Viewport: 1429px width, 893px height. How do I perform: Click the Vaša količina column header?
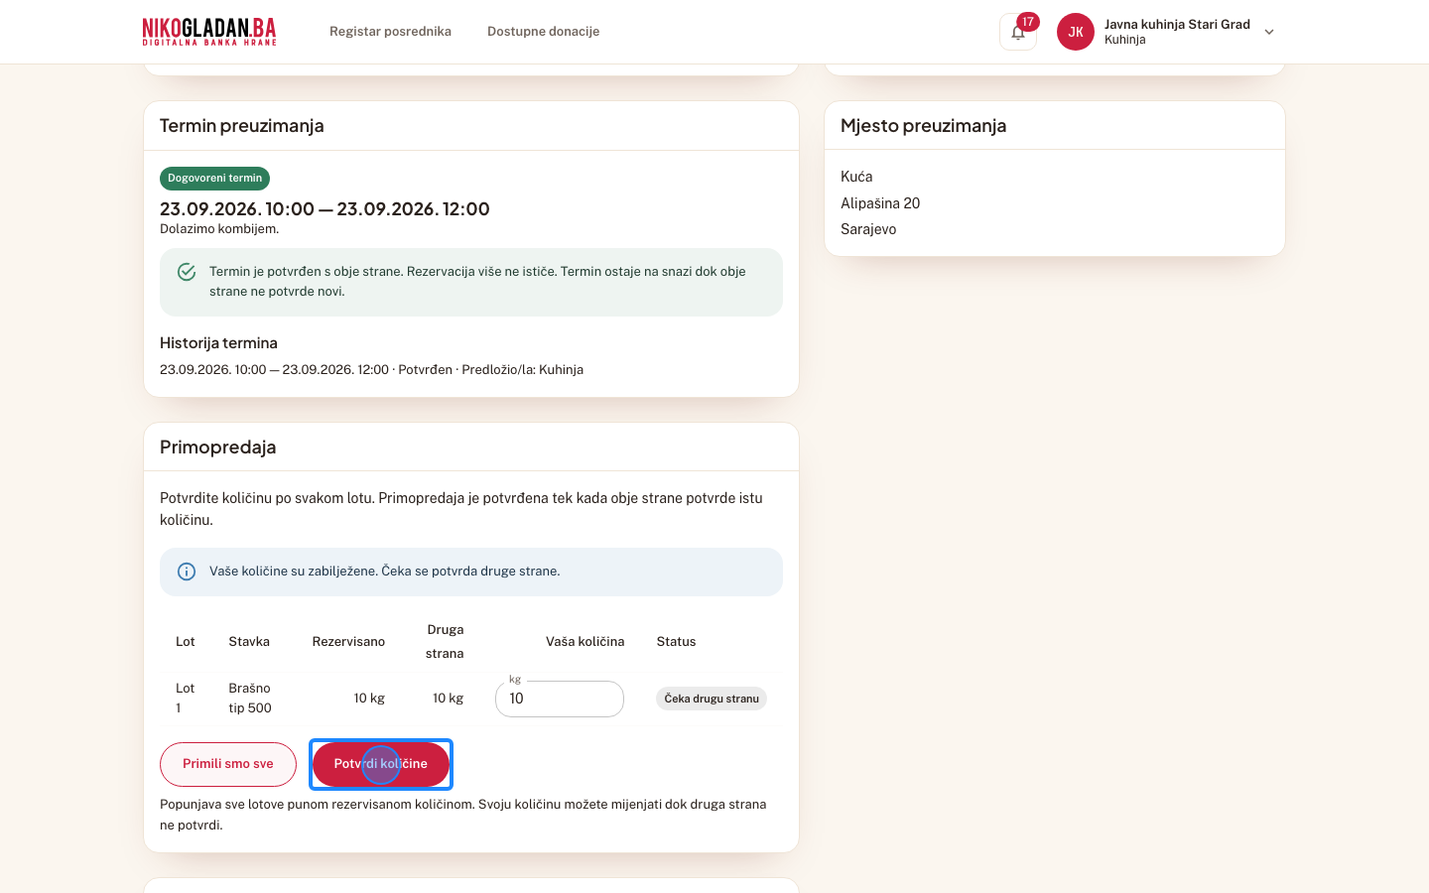(x=585, y=642)
